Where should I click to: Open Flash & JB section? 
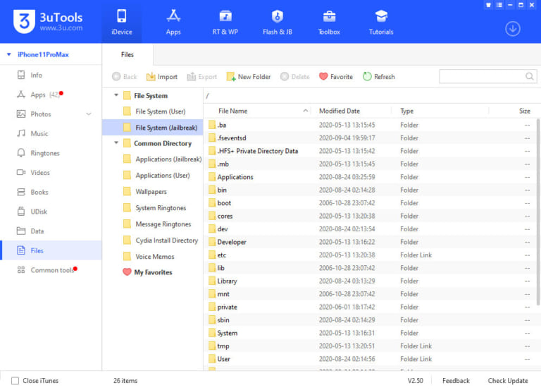277,22
